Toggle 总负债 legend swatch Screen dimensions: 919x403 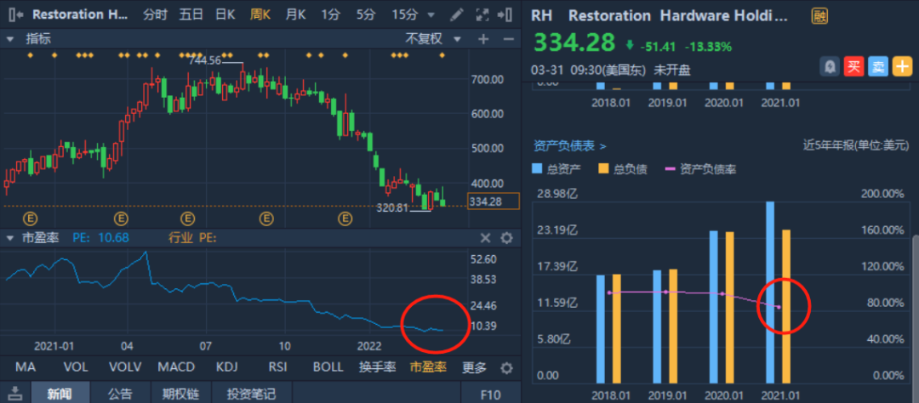[603, 169]
